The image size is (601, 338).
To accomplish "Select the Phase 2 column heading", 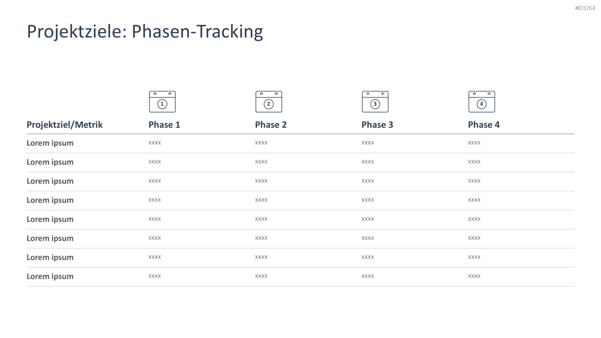I will (x=271, y=125).
